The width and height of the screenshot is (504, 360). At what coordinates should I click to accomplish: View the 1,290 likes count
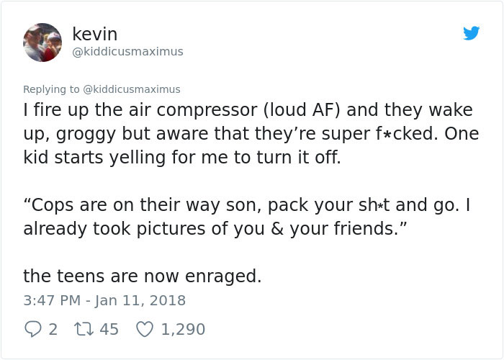click(x=183, y=330)
